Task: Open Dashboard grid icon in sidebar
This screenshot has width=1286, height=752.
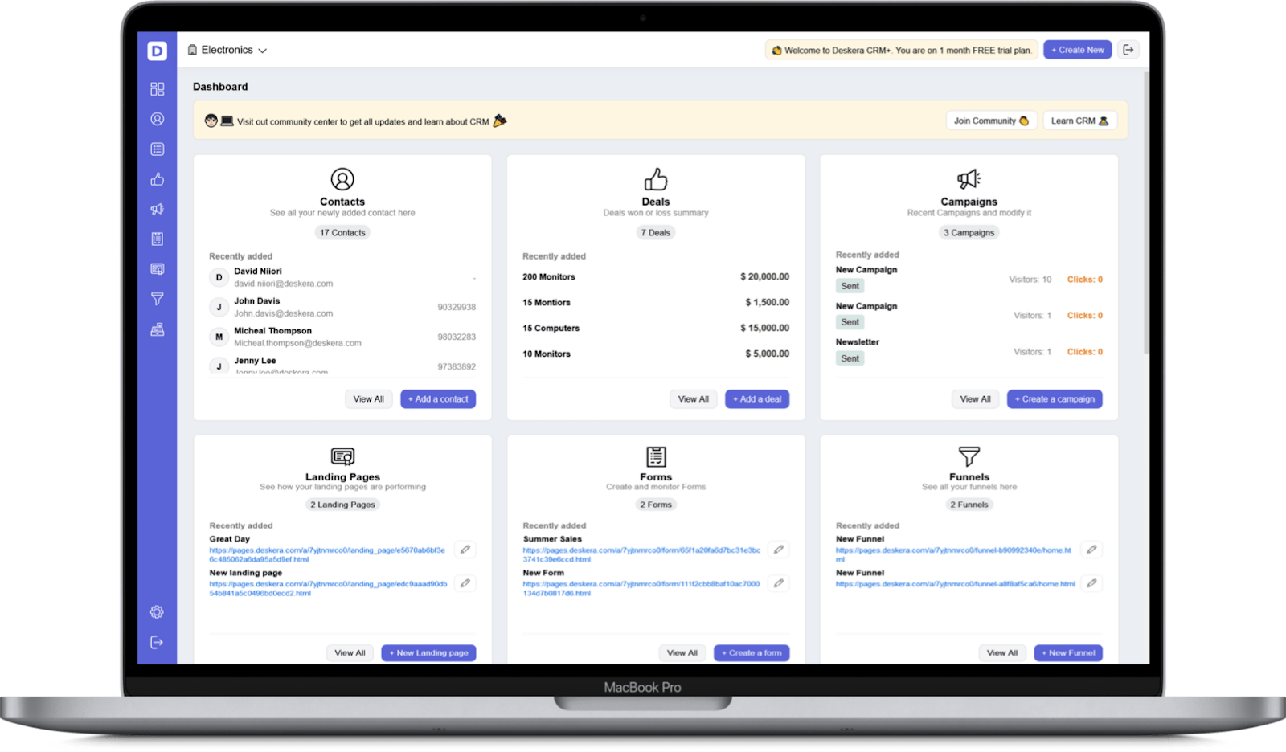Action: coord(158,89)
